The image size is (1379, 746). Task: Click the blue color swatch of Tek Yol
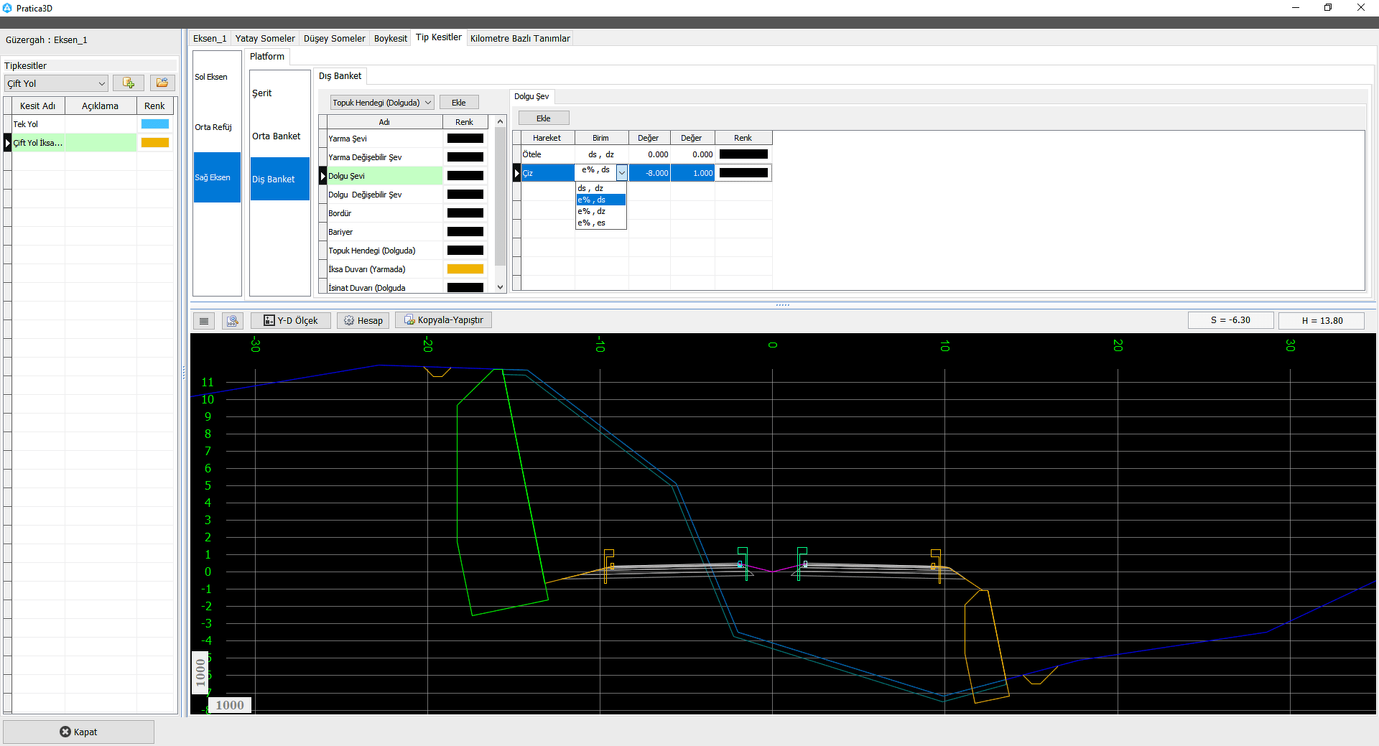[155, 124]
